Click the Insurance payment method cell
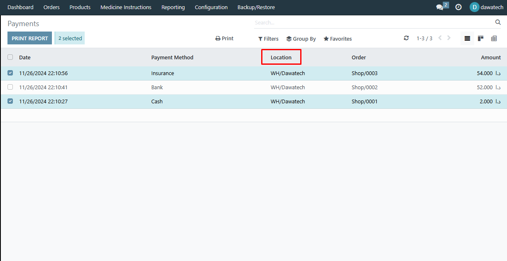 coord(163,73)
